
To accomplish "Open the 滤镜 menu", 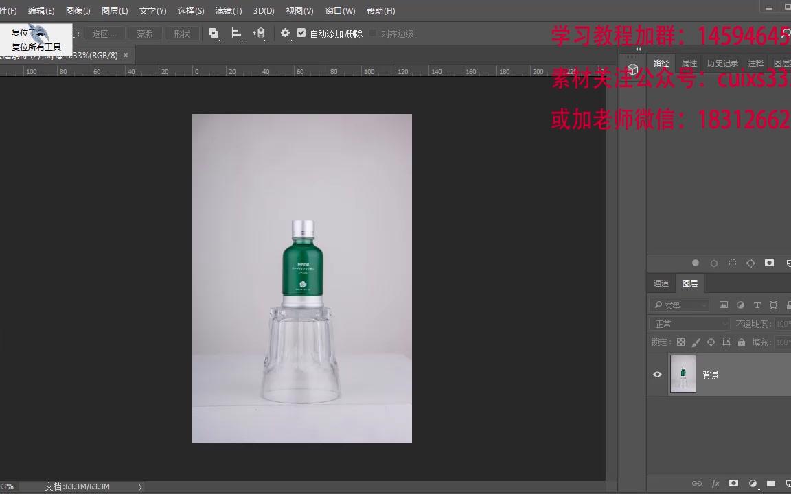I will (x=229, y=10).
